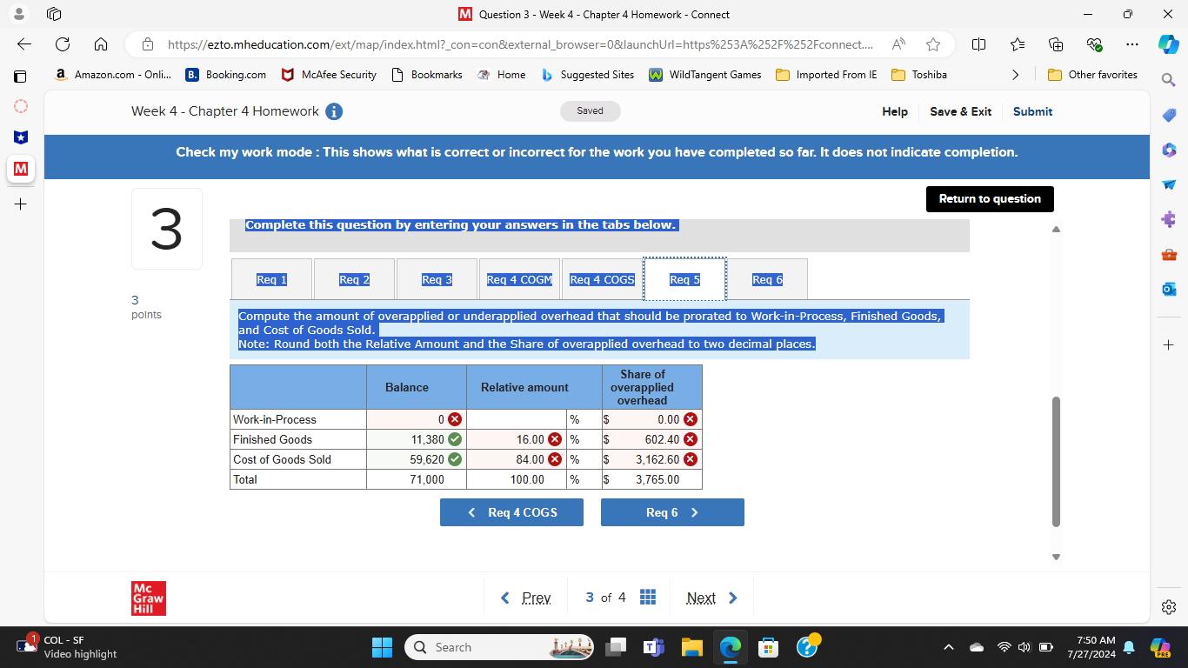Switch to the Req 4 COGM tab
Screen dimensions: 1188x668
[x=519, y=279]
